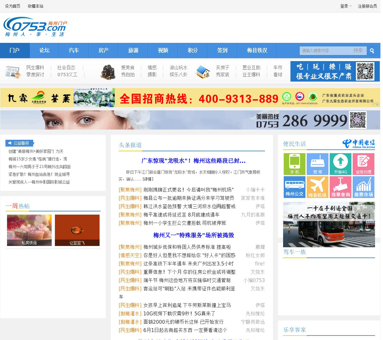Go to the 门户 tab
This screenshot has height=340, width=383.
click(15, 51)
